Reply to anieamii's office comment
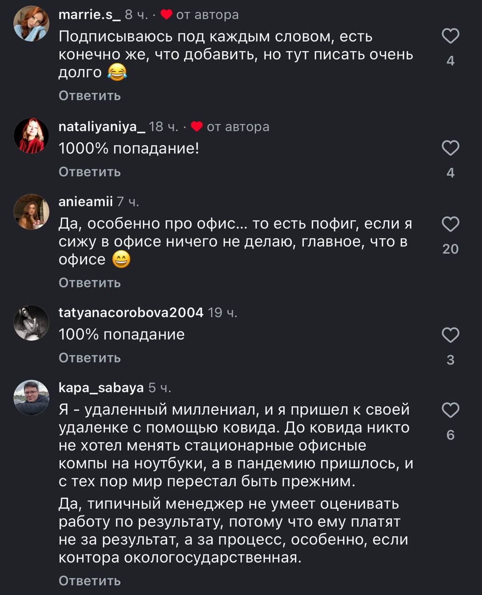 coord(90,283)
